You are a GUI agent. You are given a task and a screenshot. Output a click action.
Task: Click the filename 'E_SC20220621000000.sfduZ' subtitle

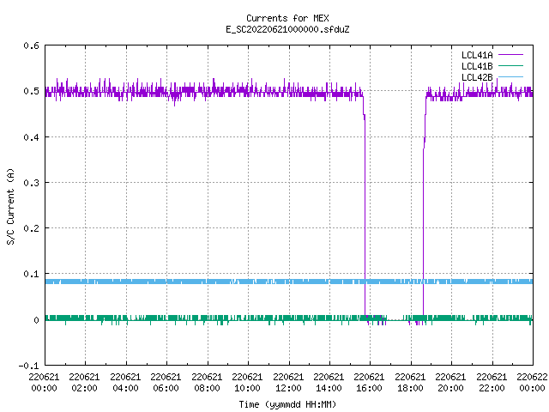[x=287, y=29]
